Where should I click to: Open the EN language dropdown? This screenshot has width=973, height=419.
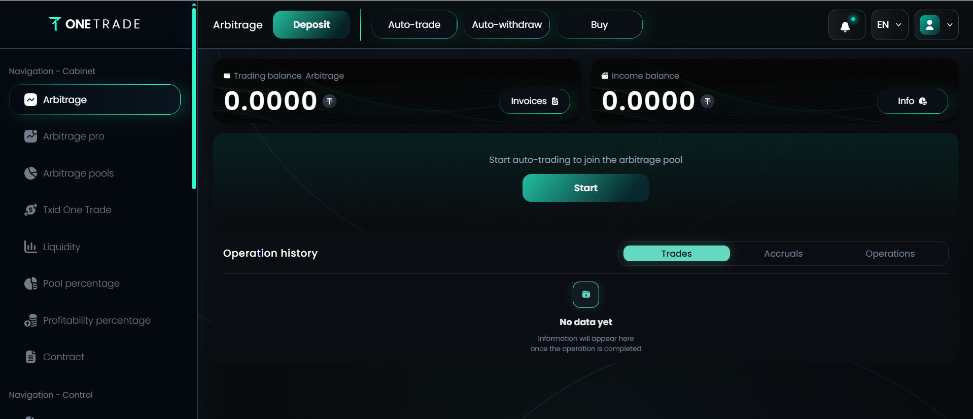click(889, 25)
